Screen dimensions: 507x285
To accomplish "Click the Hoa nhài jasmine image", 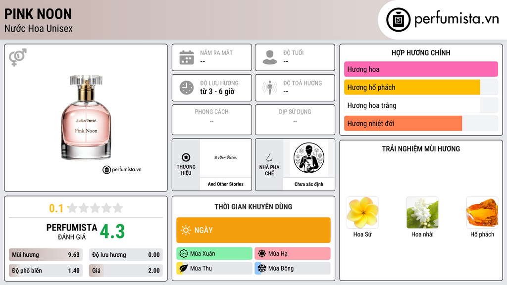I will click(x=422, y=213).
